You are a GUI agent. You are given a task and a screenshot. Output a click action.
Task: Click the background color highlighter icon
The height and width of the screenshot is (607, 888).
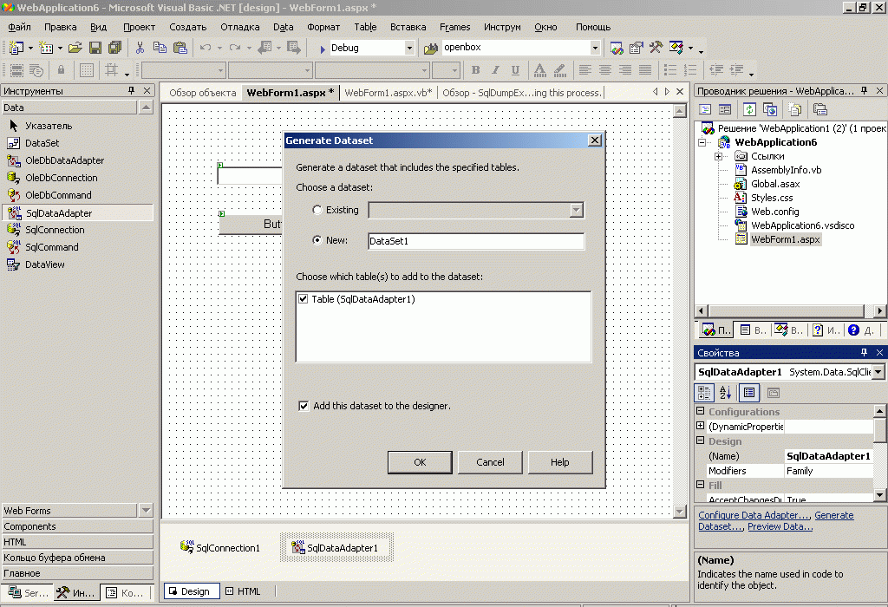click(x=560, y=70)
